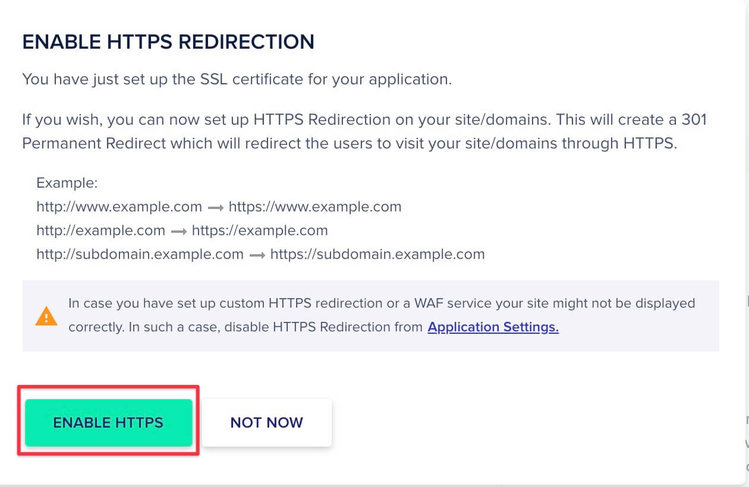
Task: Click the arrow after http://www.example.com
Action: click(x=215, y=207)
